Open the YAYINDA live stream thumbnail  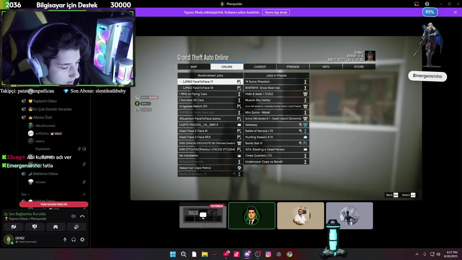(x=203, y=216)
